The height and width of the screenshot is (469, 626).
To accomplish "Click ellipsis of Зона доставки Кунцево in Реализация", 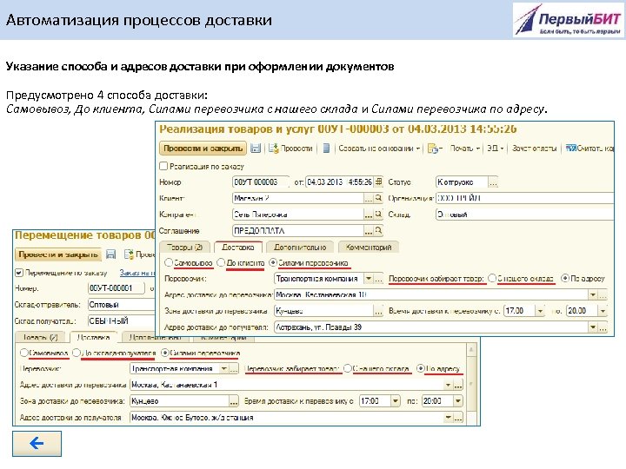I will click(378, 311).
